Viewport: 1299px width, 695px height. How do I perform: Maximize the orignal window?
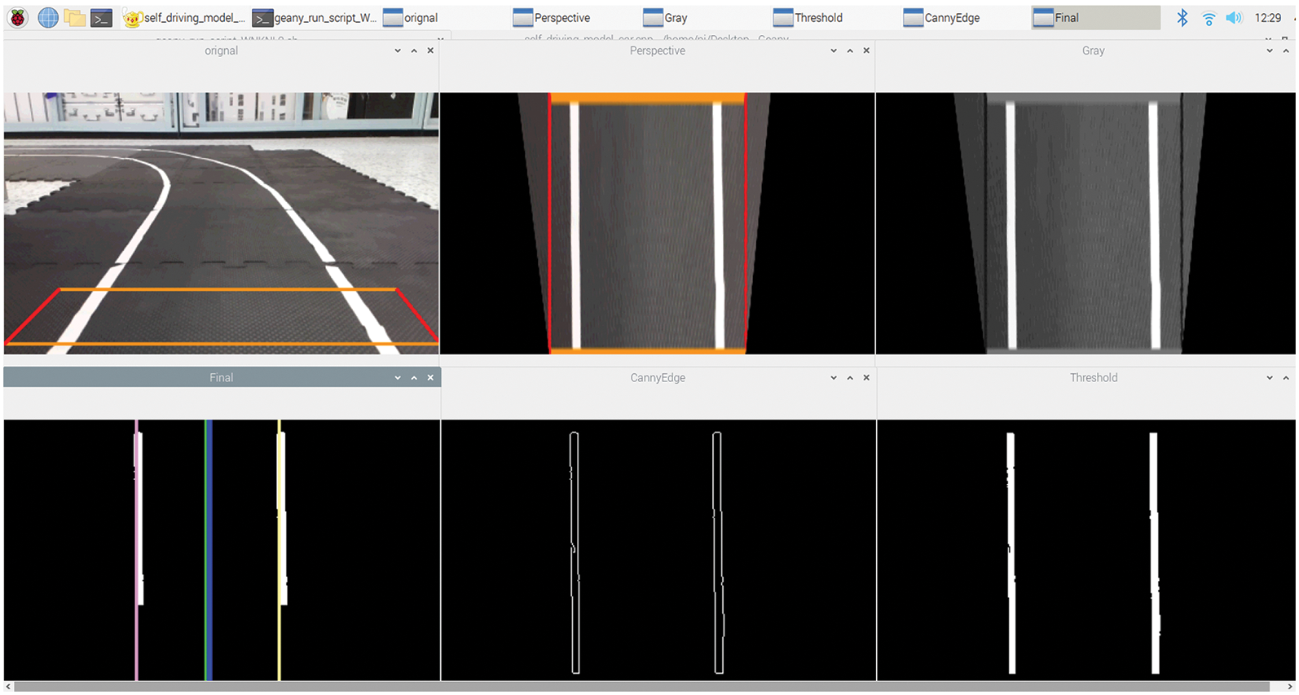[414, 51]
